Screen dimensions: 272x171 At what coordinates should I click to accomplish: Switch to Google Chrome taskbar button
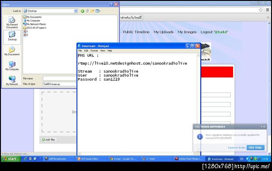click(124, 159)
